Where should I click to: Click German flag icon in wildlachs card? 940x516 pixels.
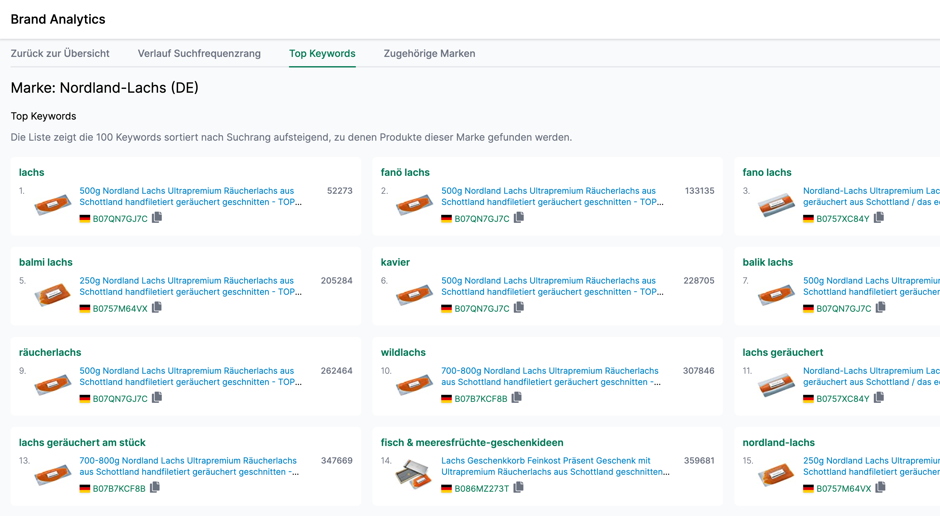[446, 398]
